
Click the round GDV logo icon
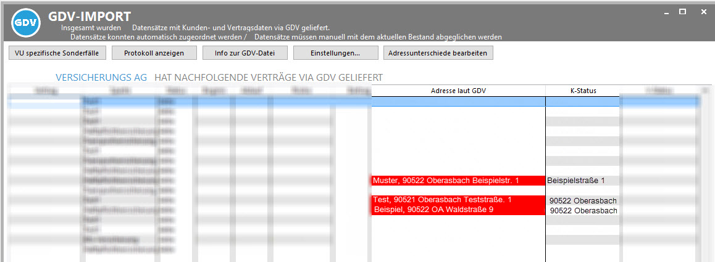click(x=26, y=23)
